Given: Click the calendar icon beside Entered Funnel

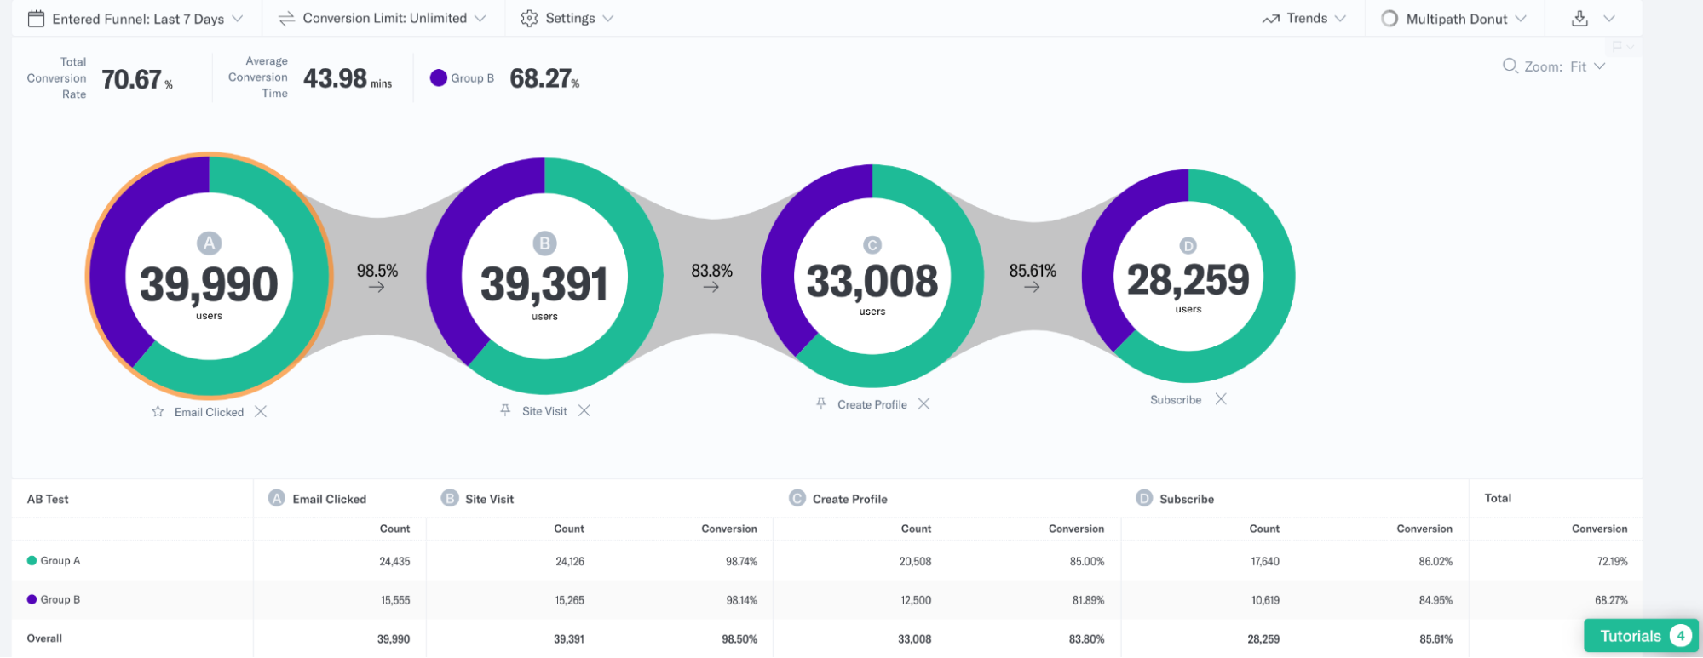Looking at the screenshot, I should click(x=36, y=19).
